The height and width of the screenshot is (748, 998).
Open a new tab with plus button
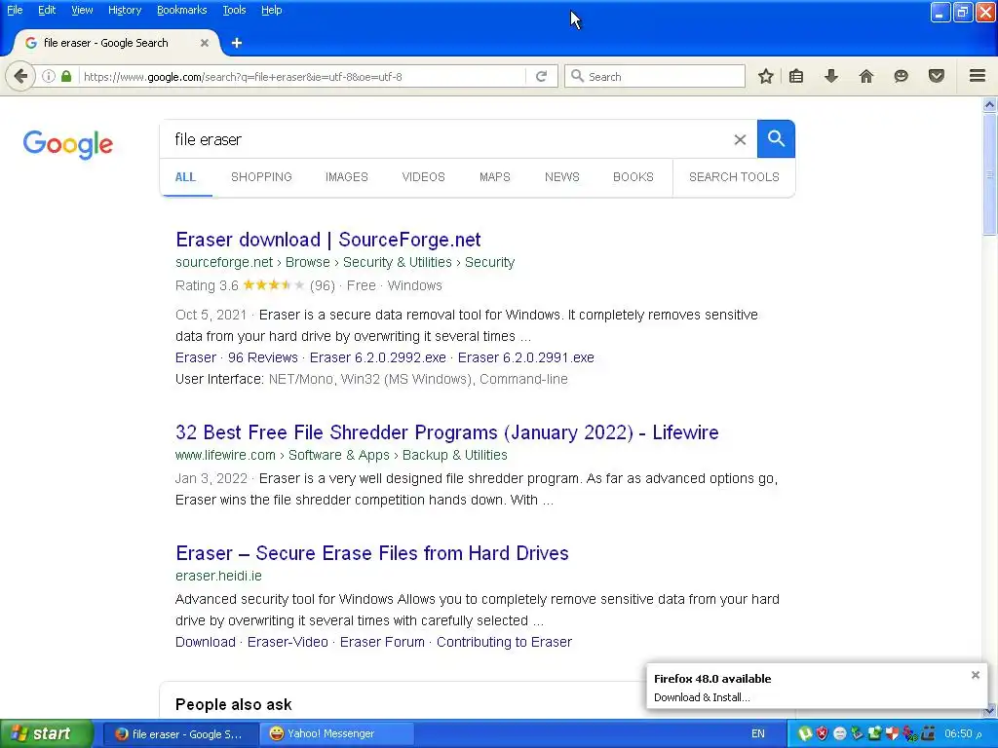(237, 43)
